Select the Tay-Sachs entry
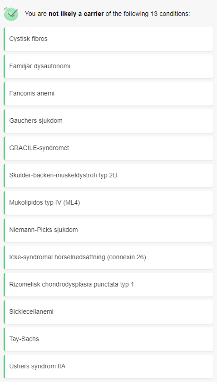The height and width of the screenshot is (382, 217). [x=108, y=339]
